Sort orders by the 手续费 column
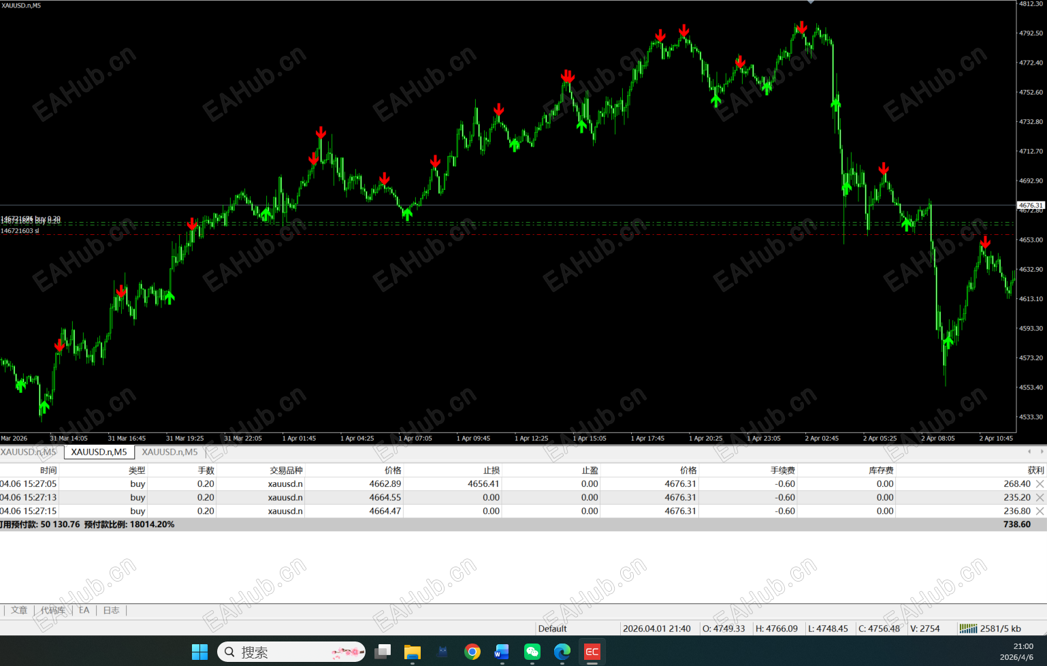The width and height of the screenshot is (1047, 666). click(x=783, y=471)
